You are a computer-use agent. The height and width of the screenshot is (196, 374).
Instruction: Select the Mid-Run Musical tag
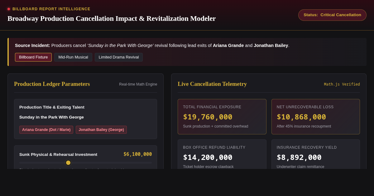[73, 57]
